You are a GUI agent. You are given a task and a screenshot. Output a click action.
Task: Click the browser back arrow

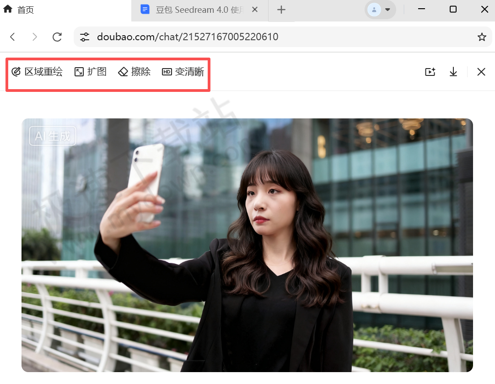(x=12, y=37)
